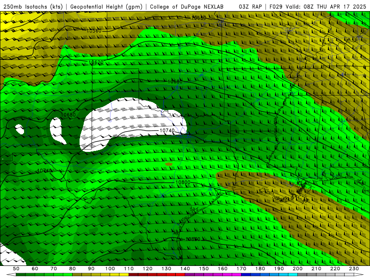370x277 pixels.
Task: Click the '250mb Isotachs (kts)' title text
Action: (x=33, y=7)
